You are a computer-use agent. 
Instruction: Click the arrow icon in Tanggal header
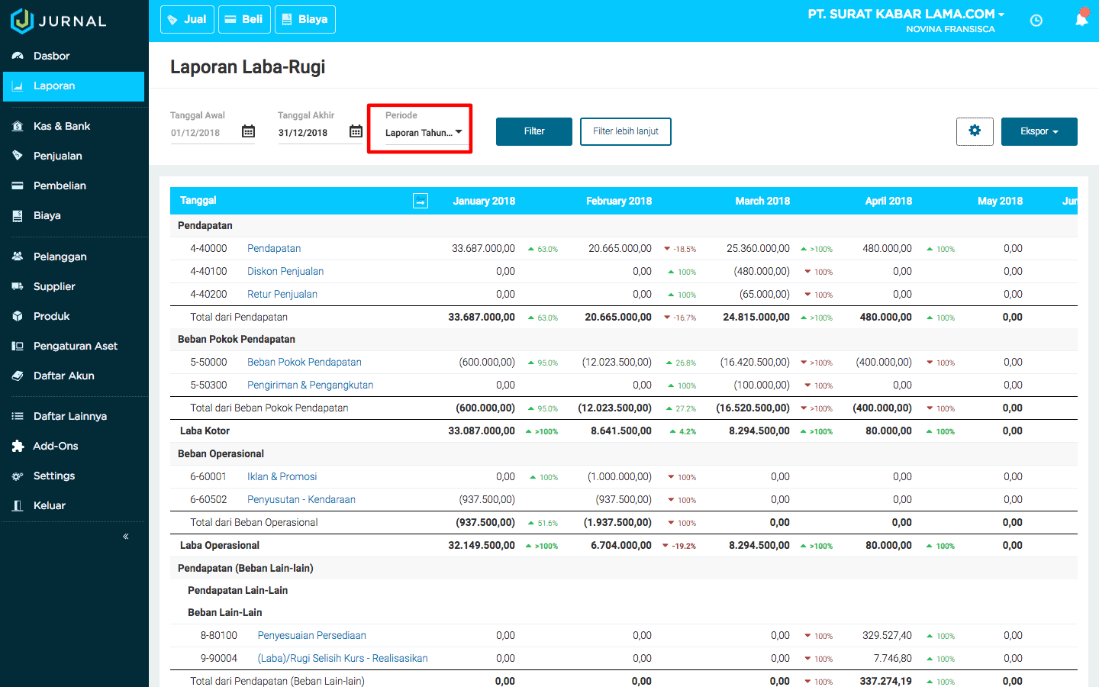[421, 201]
